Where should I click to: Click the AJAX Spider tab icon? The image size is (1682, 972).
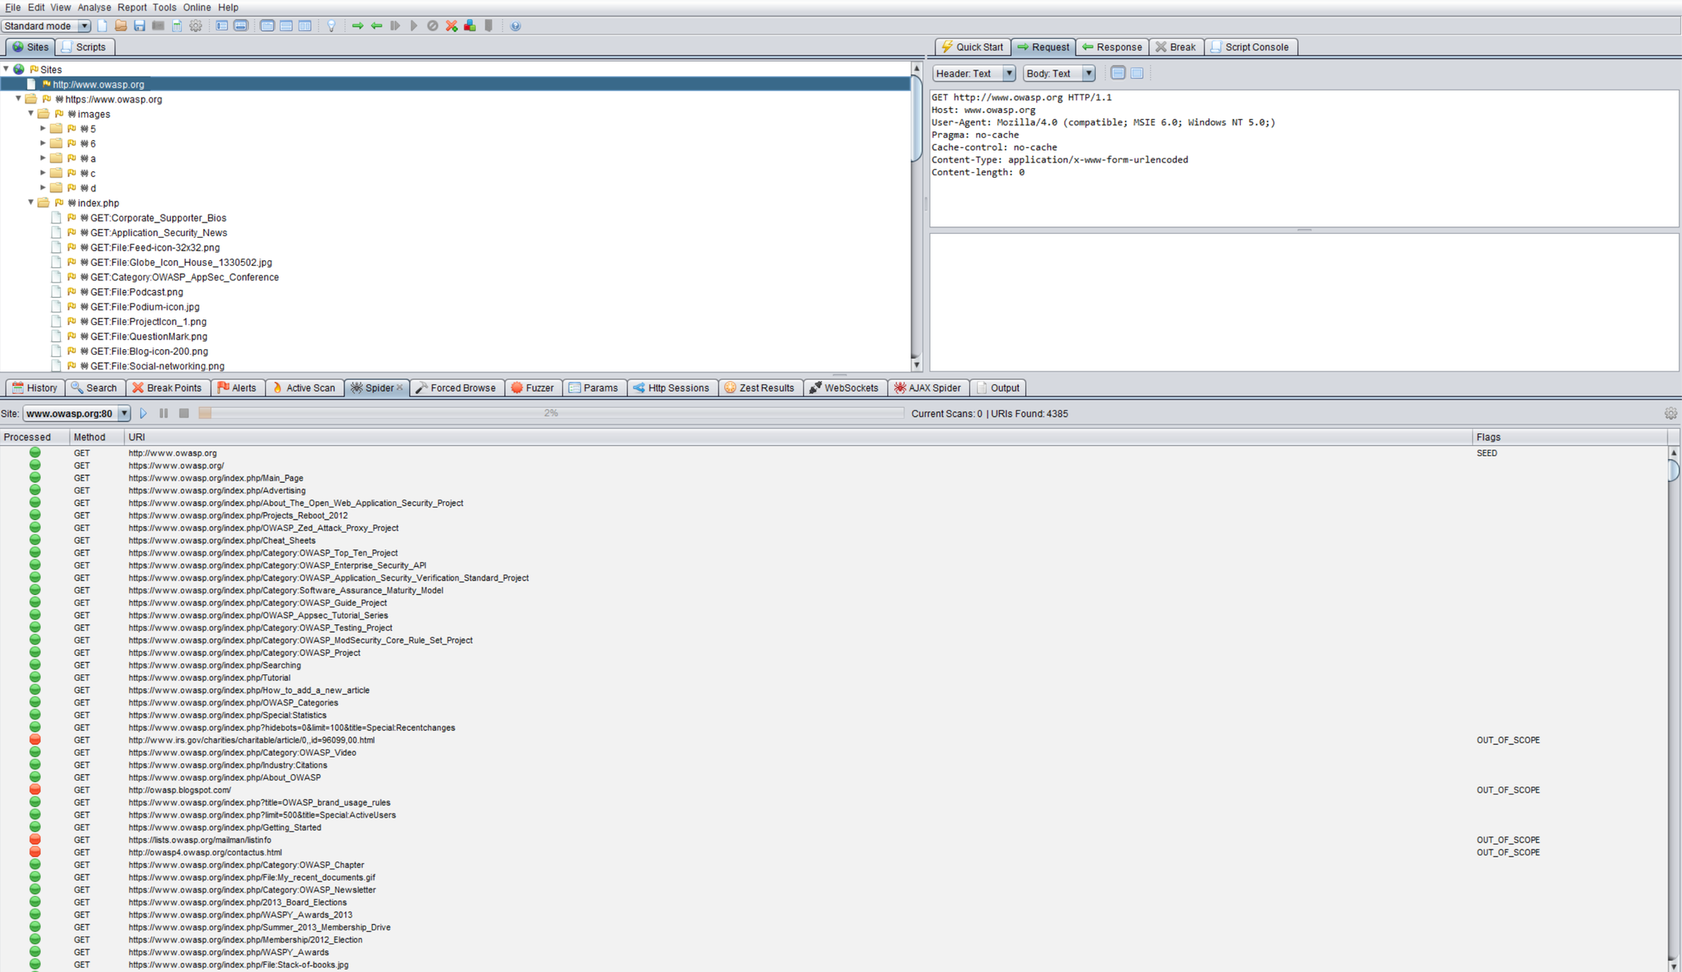click(902, 388)
